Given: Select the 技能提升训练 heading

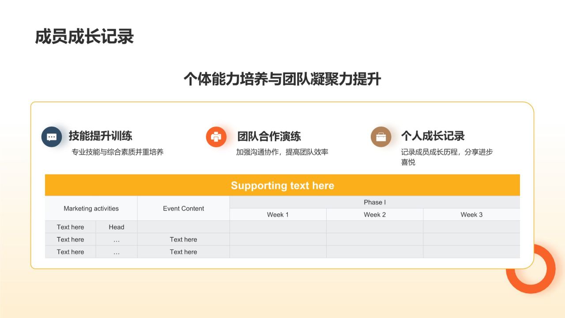Looking at the screenshot, I should (100, 136).
